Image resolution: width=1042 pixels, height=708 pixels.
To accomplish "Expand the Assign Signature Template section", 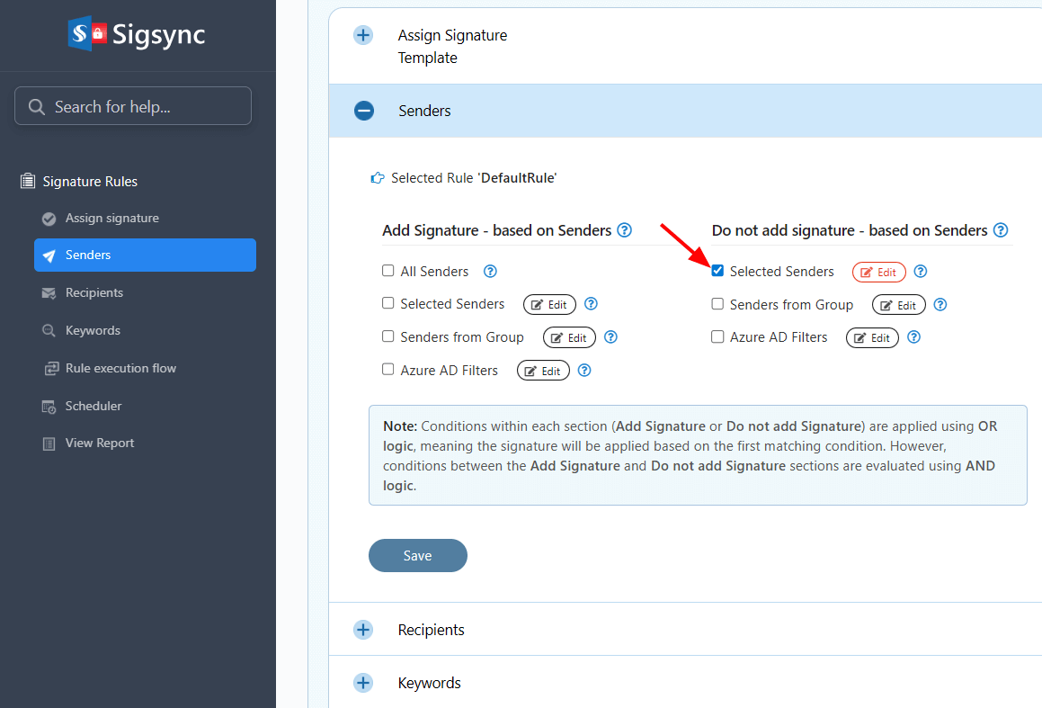I will pos(363,36).
